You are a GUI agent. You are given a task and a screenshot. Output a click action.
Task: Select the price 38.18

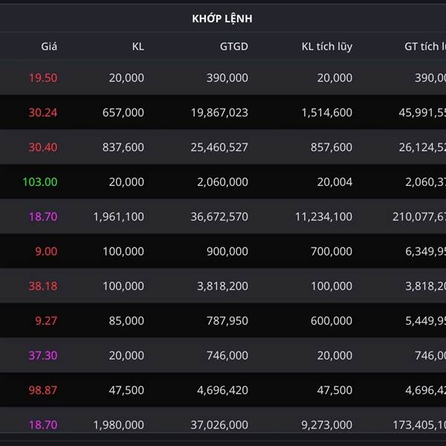coord(43,285)
